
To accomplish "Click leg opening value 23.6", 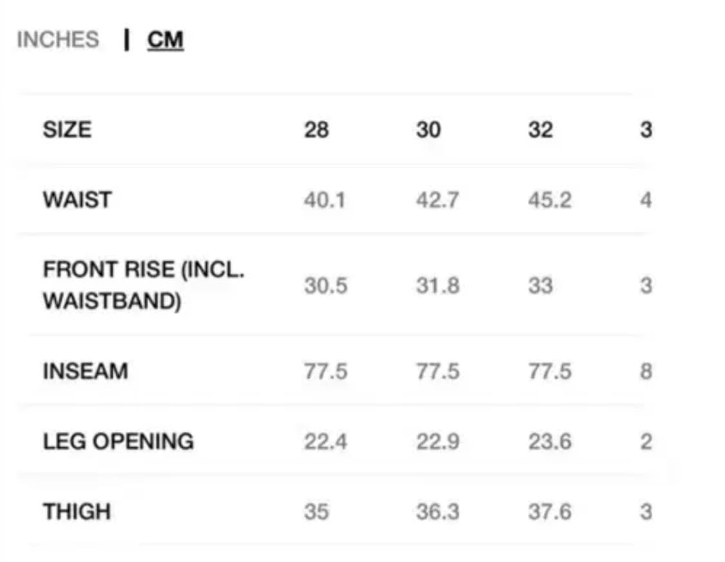I will click(549, 442).
